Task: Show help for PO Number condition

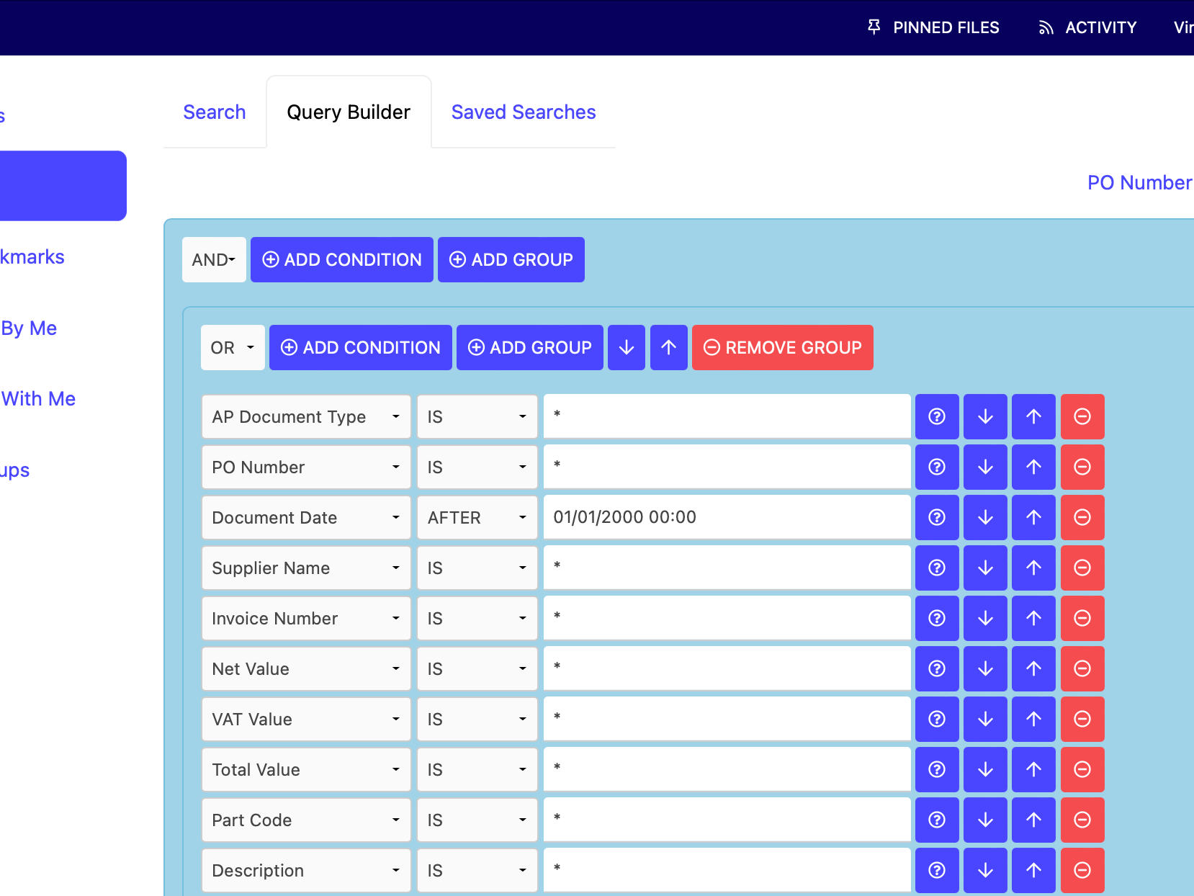Action: 937,467
